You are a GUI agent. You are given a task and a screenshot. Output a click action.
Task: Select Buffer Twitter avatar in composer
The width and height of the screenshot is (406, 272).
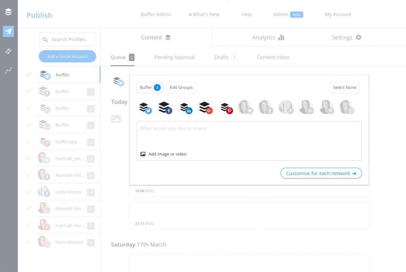144,107
